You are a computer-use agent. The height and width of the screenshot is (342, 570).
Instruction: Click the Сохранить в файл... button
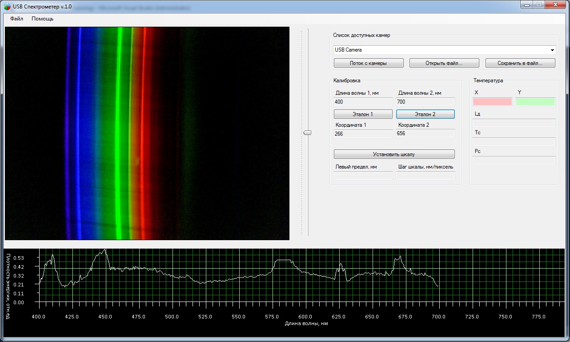[x=520, y=63]
